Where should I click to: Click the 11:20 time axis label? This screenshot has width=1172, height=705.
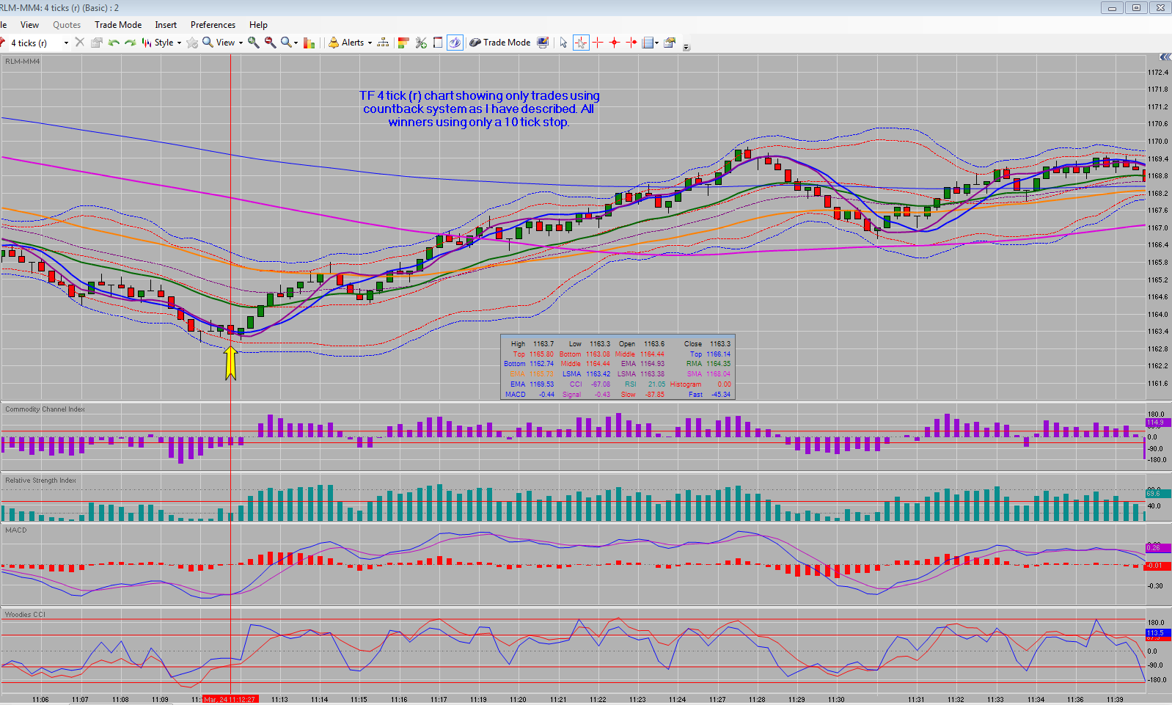pos(518,699)
